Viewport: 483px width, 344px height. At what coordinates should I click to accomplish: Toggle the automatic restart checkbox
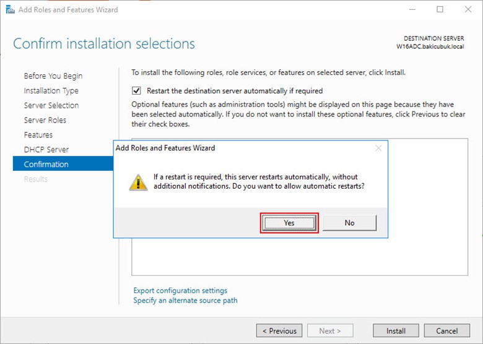click(137, 91)
